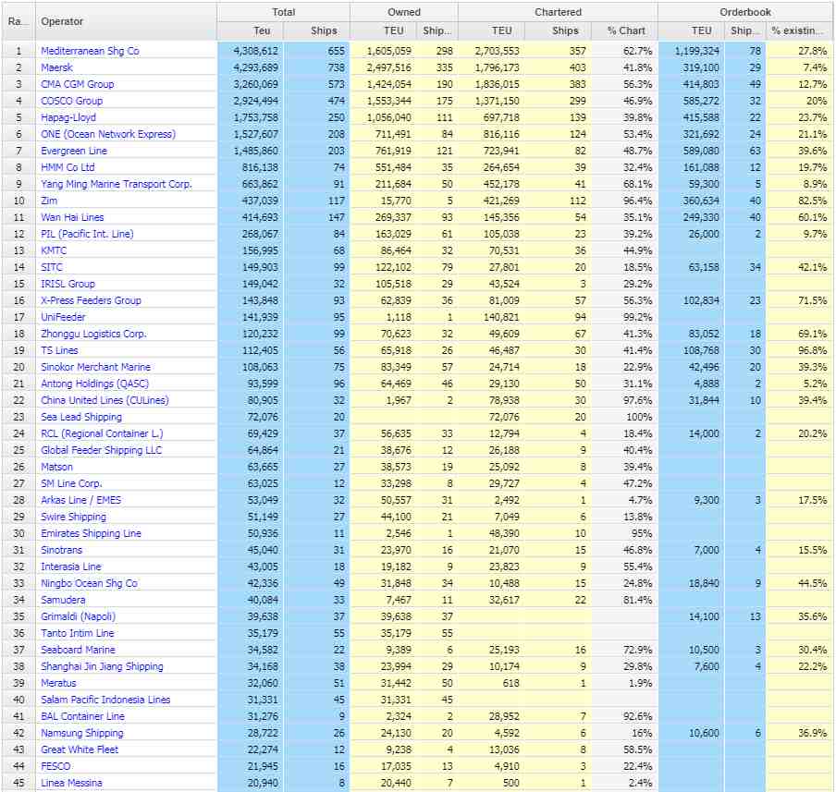This screenshot has width=836, height=792.
Task: Open the IRISL Group link
Action: click(68, 284)
